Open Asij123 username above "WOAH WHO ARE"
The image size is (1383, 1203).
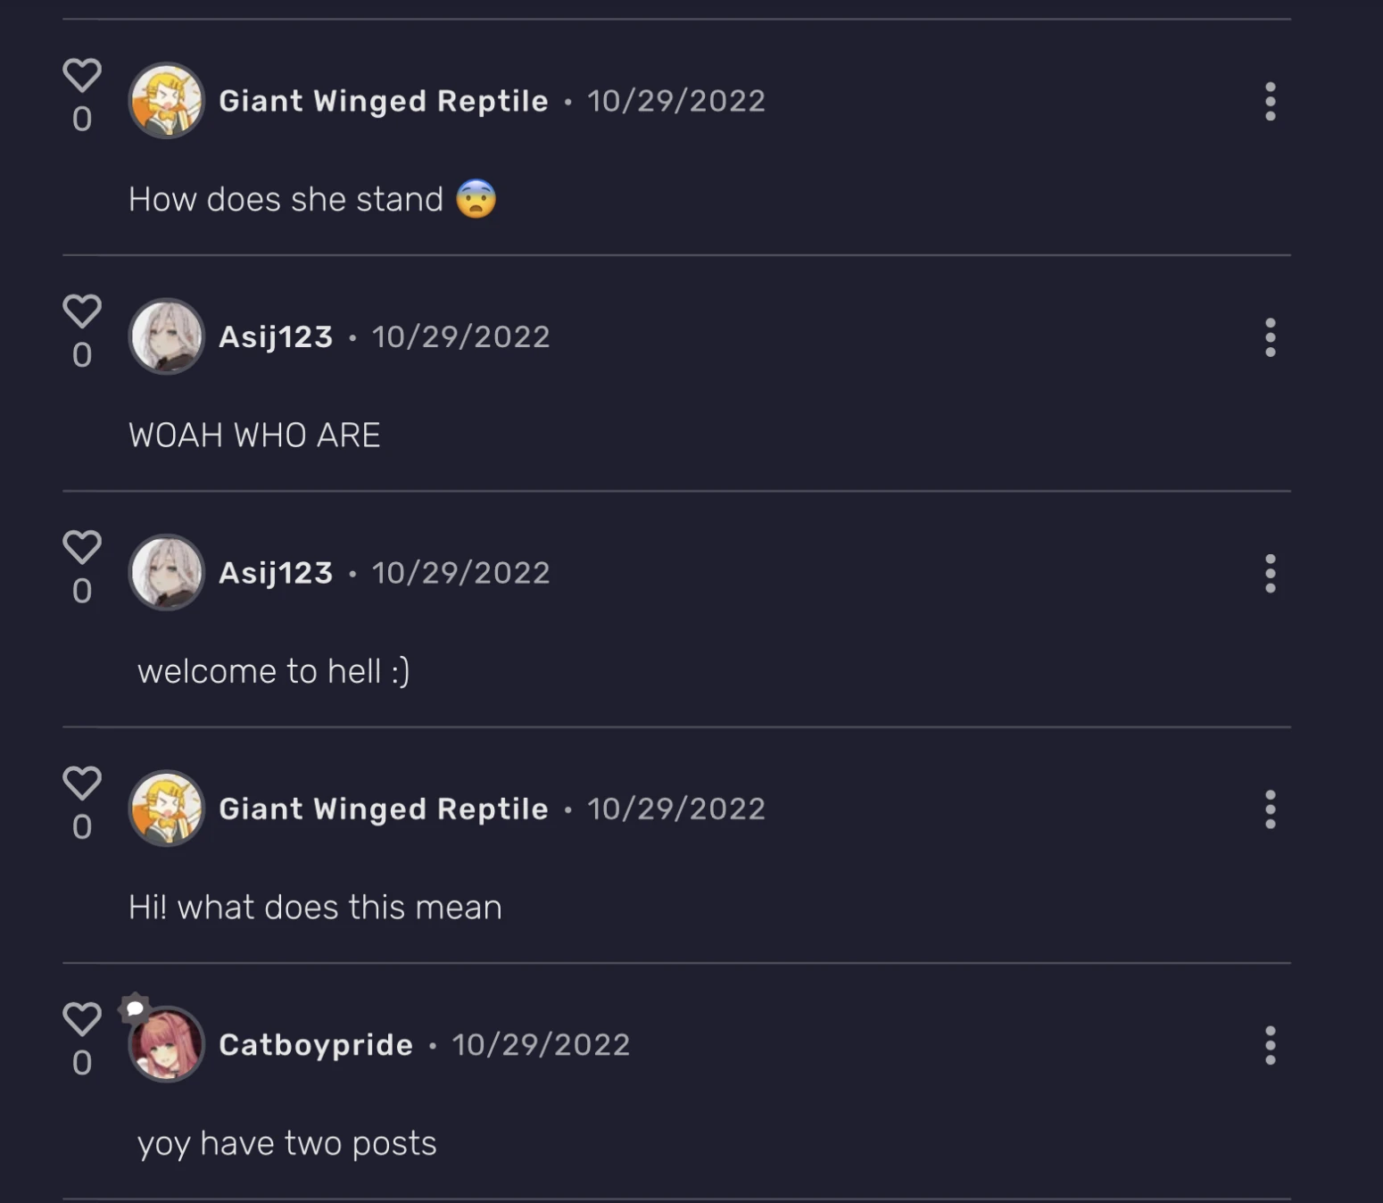pos(276,337)
